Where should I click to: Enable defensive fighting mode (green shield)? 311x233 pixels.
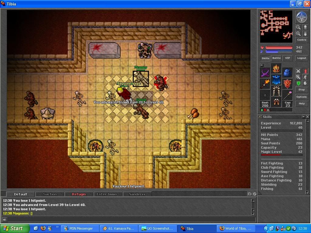coord(298,83)
